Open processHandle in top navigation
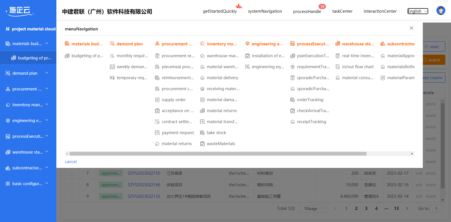The height and width of the screenshot is (222, 451). [307, 12]
